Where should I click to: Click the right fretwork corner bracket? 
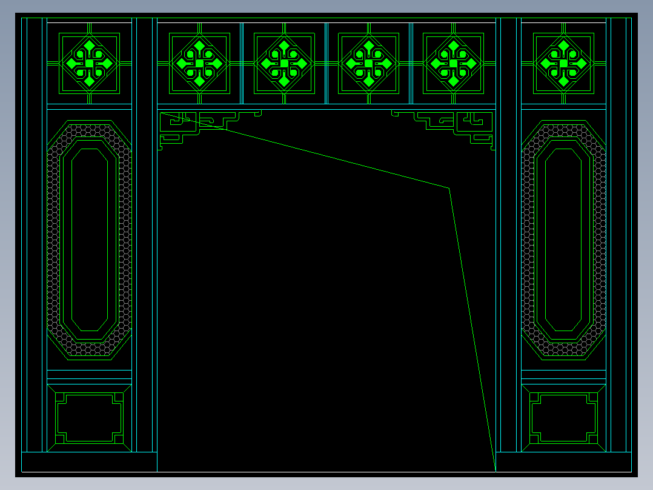(x=443, y=130)
